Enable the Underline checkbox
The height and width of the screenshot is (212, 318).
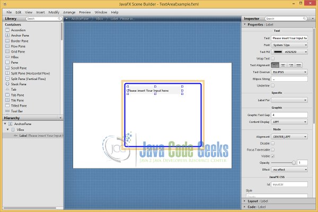click(273, 86)
